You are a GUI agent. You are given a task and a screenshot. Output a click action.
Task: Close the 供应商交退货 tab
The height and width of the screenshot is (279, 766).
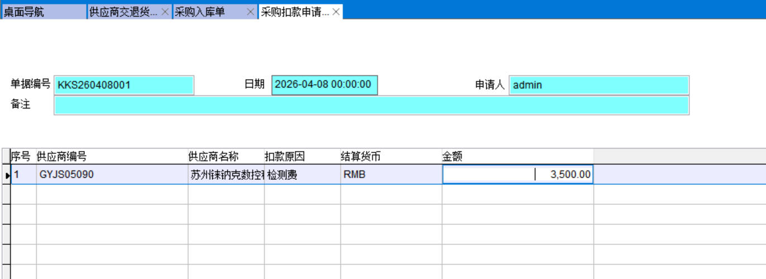(x=165, y=12)
